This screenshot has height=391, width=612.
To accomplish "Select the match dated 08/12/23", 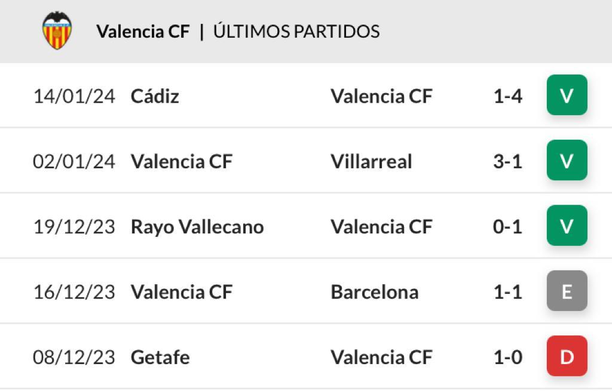I will click(74, 357).
